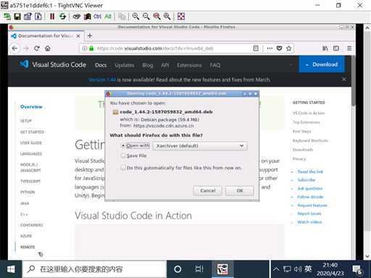Expand TYPESCRIPT in left sidebar

tap(30, 181)
